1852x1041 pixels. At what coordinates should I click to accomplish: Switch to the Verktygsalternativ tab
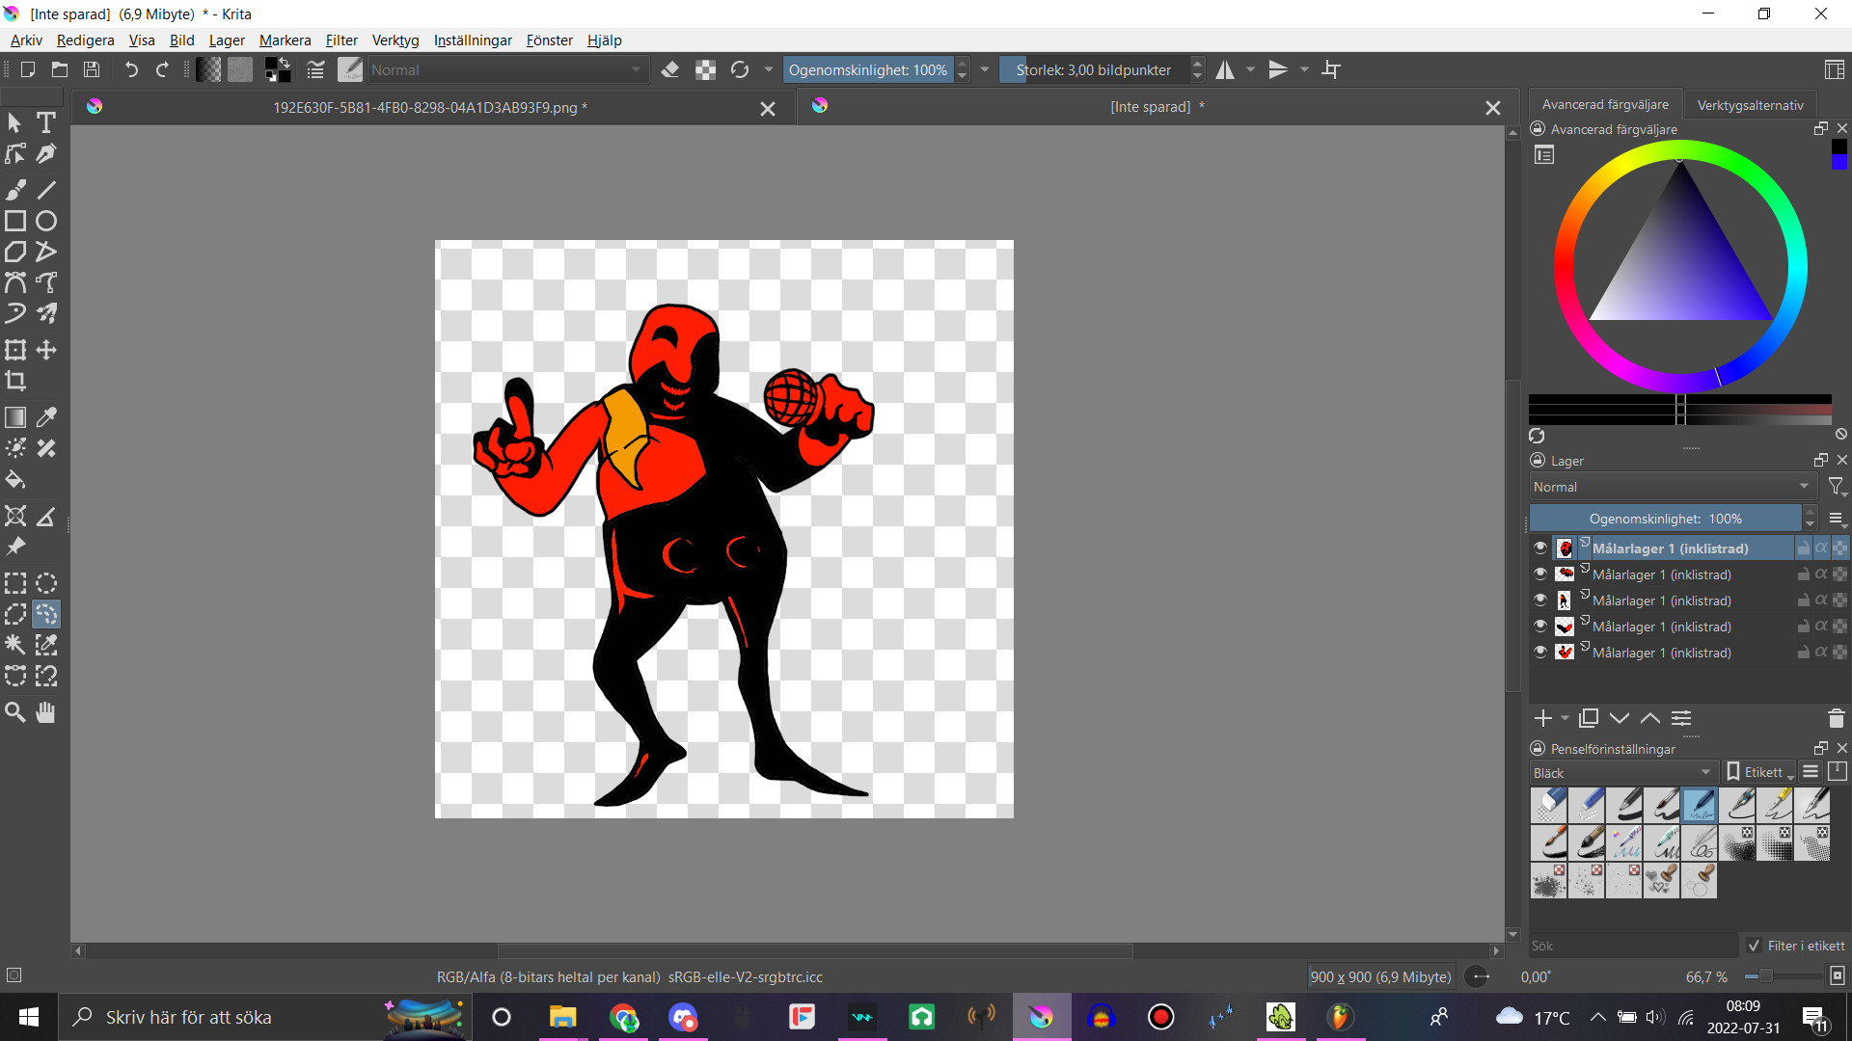tap(1750, 104)
